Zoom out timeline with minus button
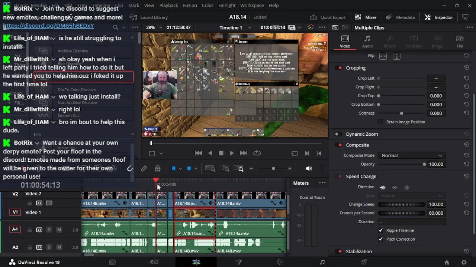The height and width of the screenshot is (267, 476). click(251, 169)
